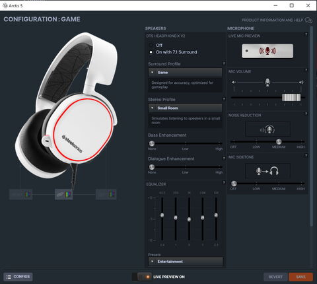Click last equalizer band slider knob
The width and height of the screenshot is (317, 284).
(x=216, y=215)
